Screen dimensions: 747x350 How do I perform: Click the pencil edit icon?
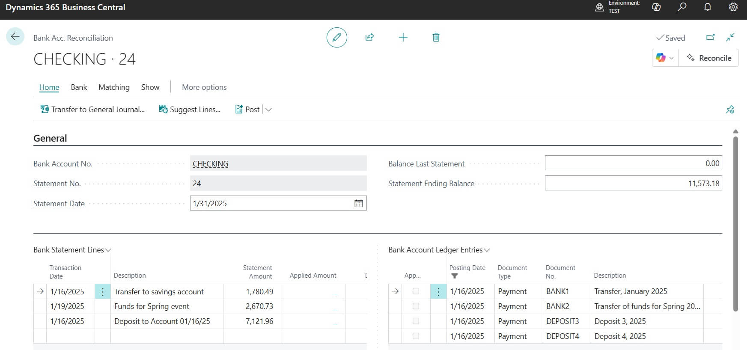(336, 38)
